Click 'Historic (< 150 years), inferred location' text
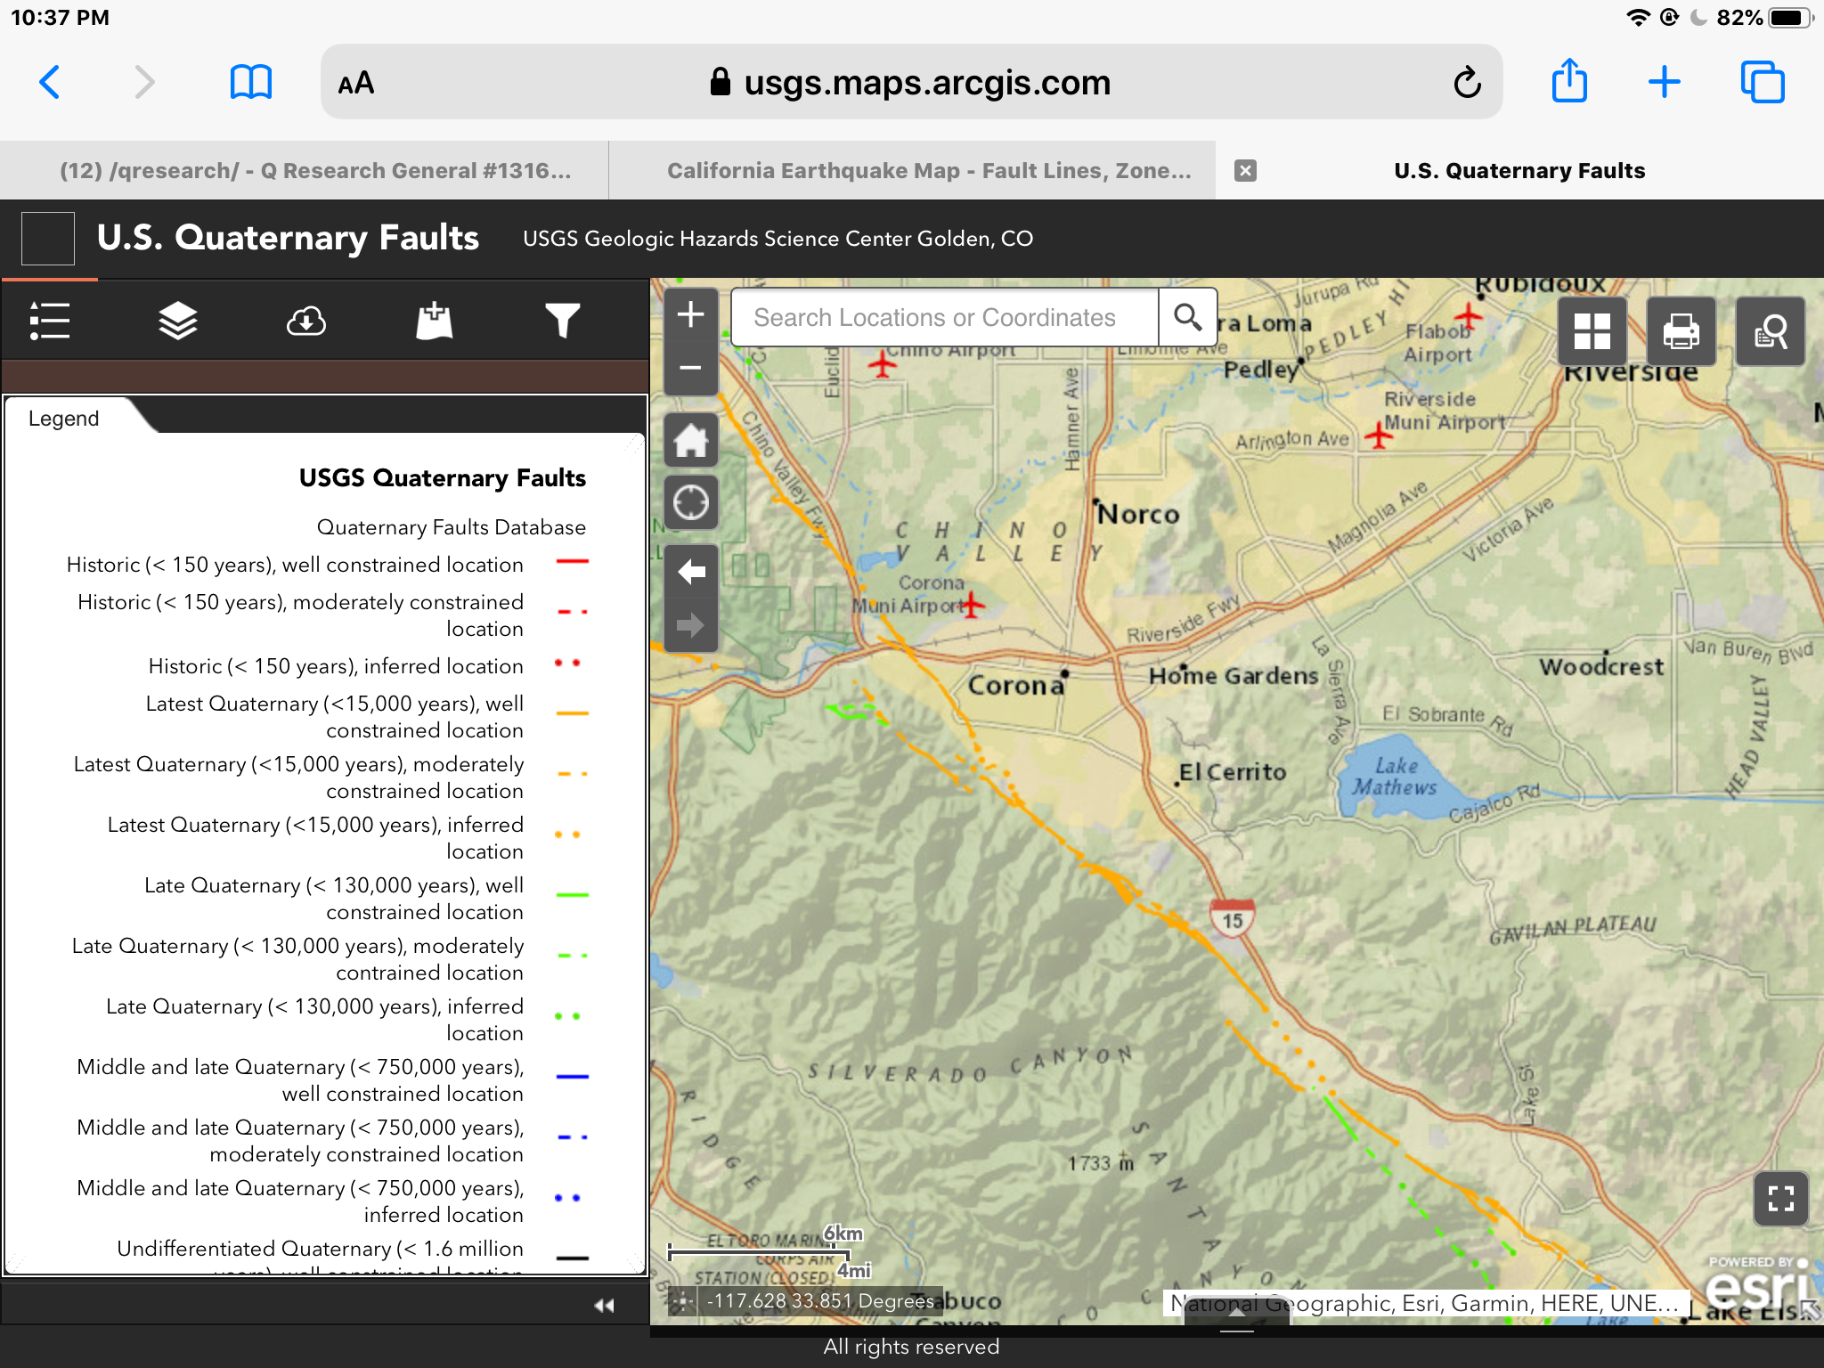The height and width of the screenshot is (1368, 1824). [336, 666]
